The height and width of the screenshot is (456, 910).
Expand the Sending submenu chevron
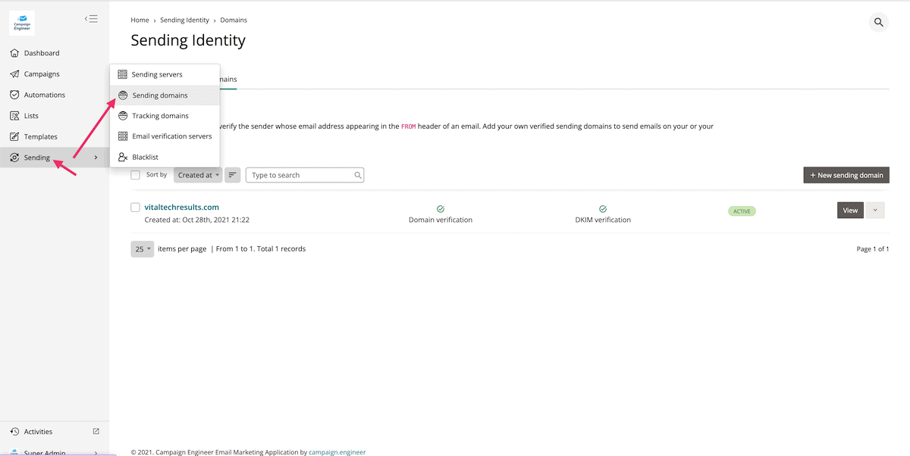pos(96,158)
